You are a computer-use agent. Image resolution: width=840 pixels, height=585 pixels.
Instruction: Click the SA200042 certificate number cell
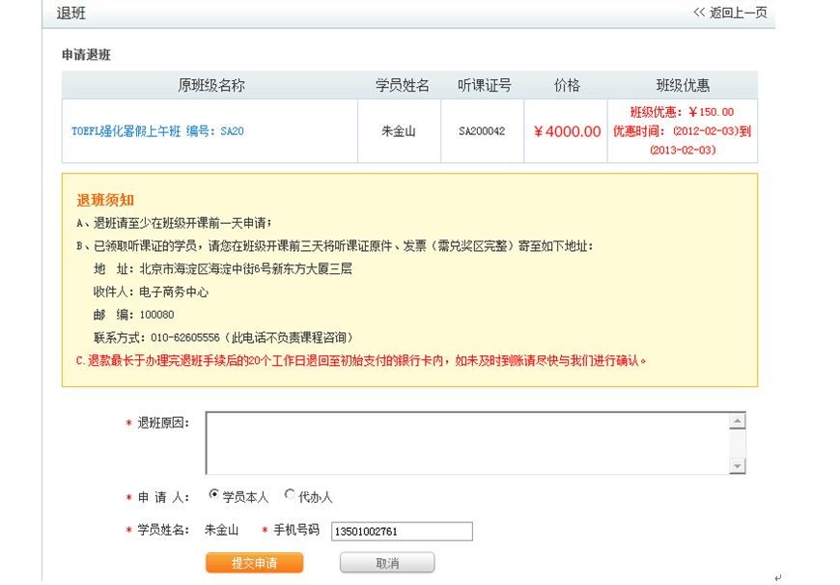[482, 131]
